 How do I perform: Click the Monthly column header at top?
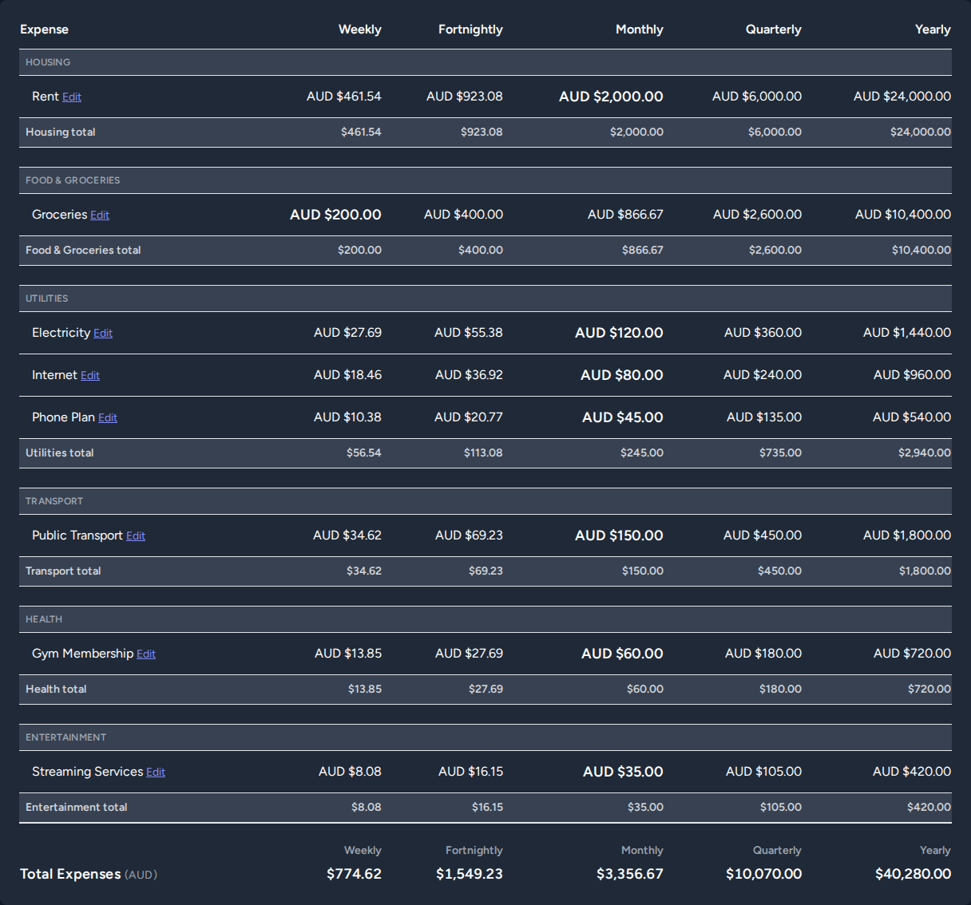pyautogui.click(x=640, y=30)
